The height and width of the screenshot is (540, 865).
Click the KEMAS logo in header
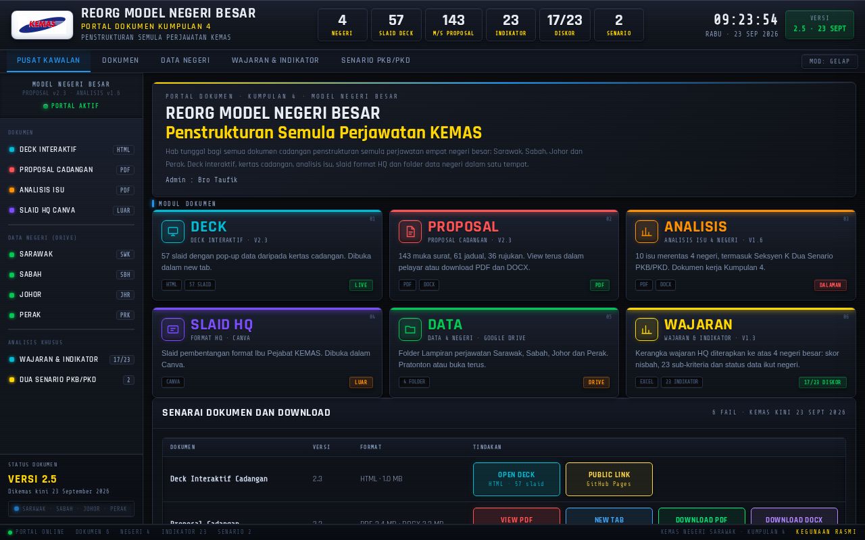tap(43, 25)
